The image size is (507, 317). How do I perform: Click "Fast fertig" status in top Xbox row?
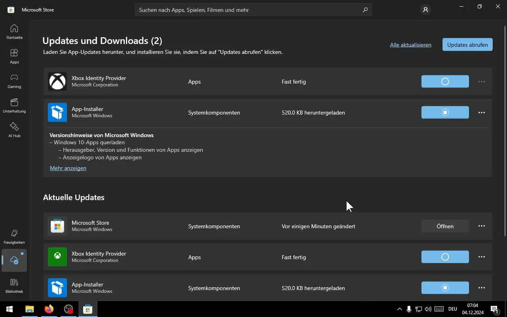[x=294, y=82]
